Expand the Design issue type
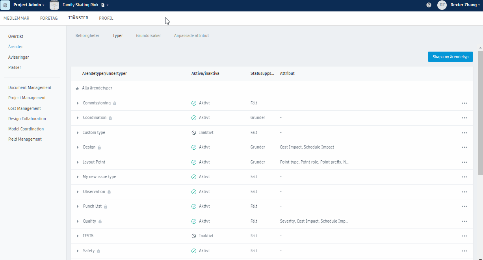Screen dimensions: 483x260 78,147
